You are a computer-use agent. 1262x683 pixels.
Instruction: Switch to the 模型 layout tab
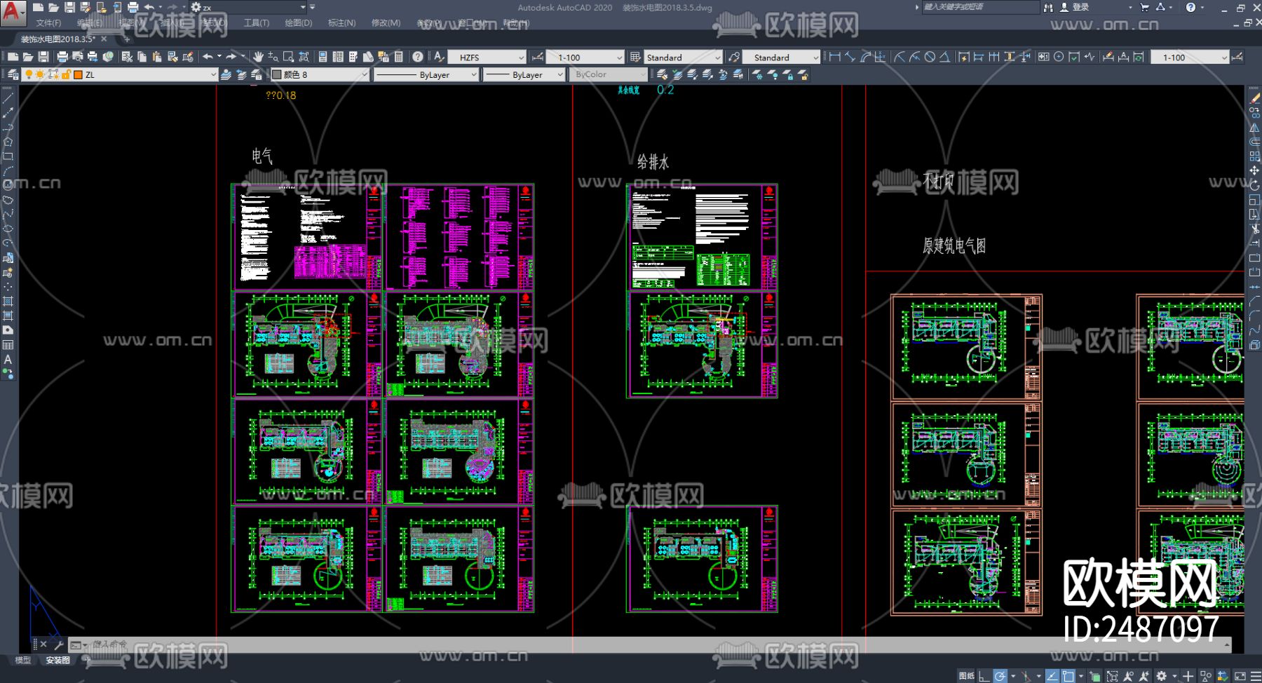point(23,660)
